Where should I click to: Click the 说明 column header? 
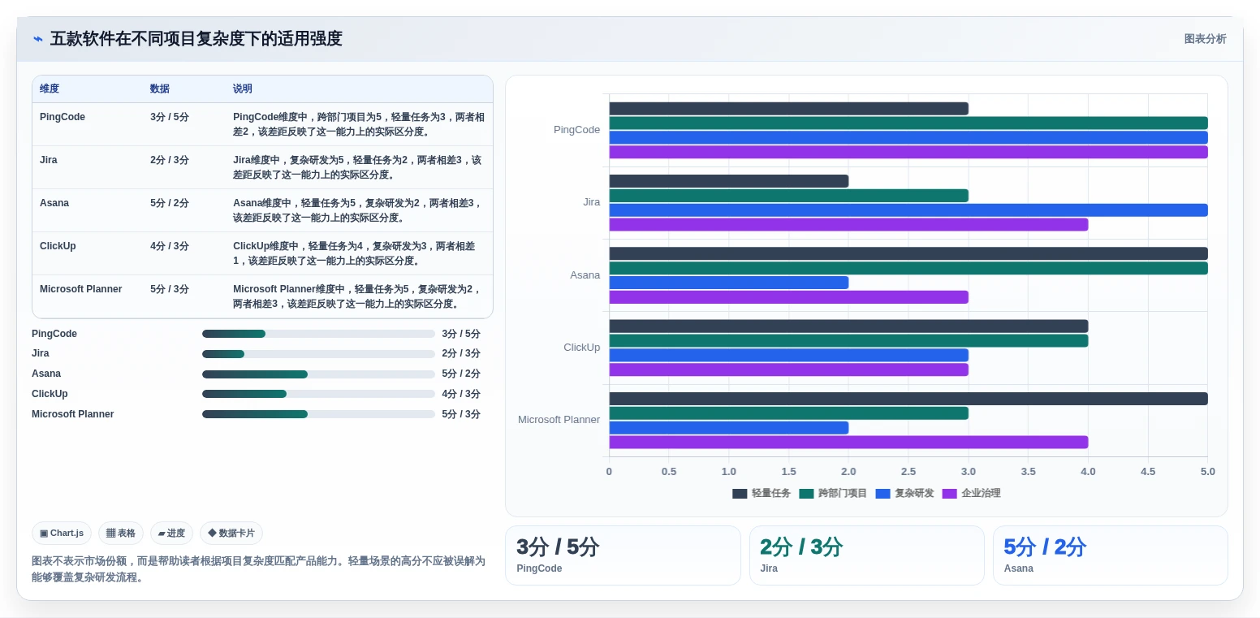(x=243, y=89)
